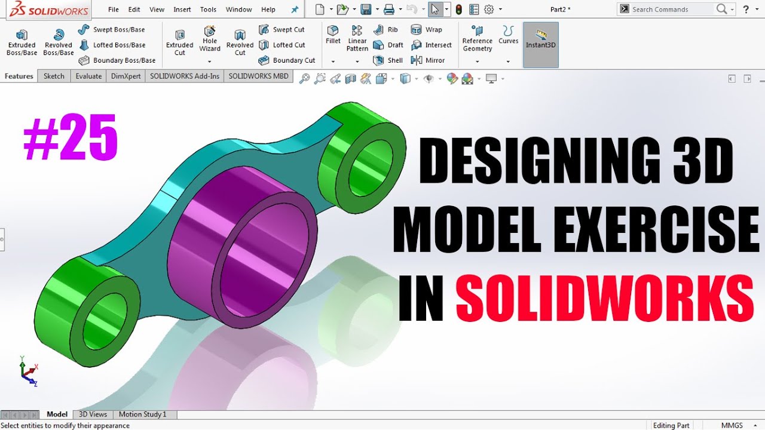
Task: Toggle the Section View icon
Action: tap(351, 78)
